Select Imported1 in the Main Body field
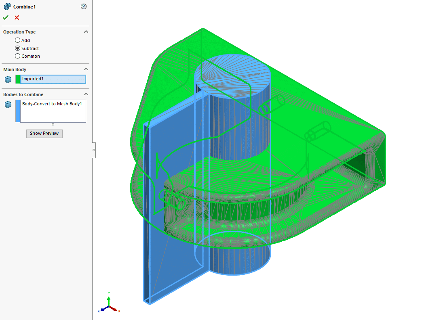 [53, 79]
